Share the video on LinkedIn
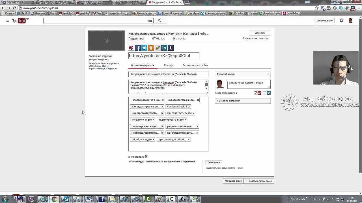This screenshot has width=362, height=203. (x=164, y=48)
